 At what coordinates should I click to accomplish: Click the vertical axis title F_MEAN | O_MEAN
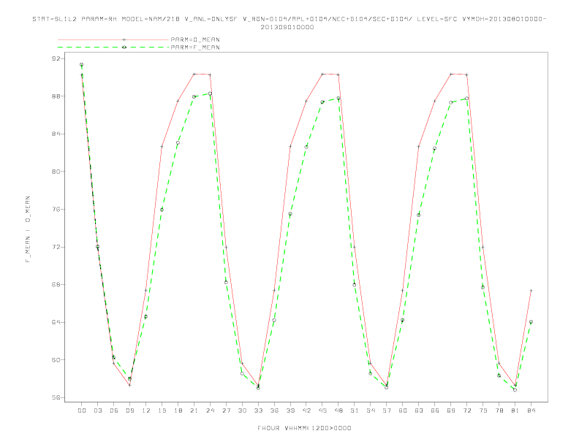pyautogui.click(x=28, y=229)
